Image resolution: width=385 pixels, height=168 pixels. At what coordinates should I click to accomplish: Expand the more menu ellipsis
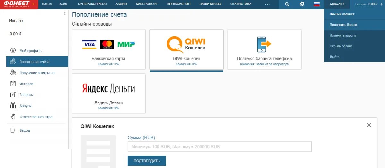coord(267,4)
